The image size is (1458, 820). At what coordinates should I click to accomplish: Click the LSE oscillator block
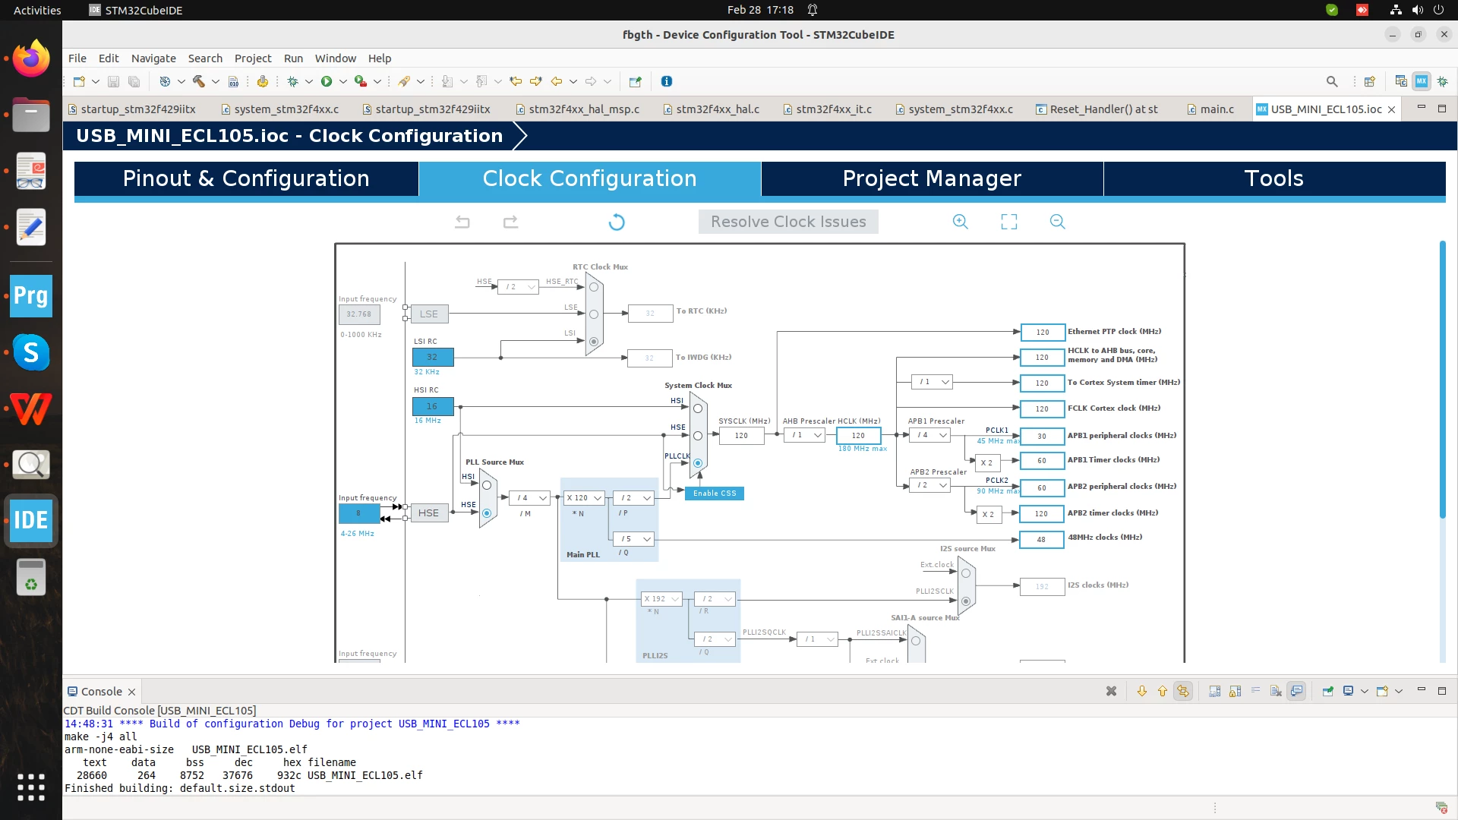pyautogui.click(x=429, y=314)
